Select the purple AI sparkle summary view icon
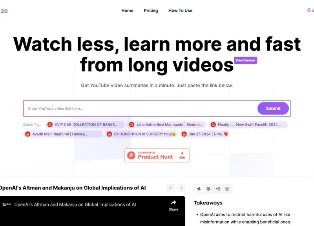Image resolution: width=314 pixels, height=226 pixels. click(199, 189)
